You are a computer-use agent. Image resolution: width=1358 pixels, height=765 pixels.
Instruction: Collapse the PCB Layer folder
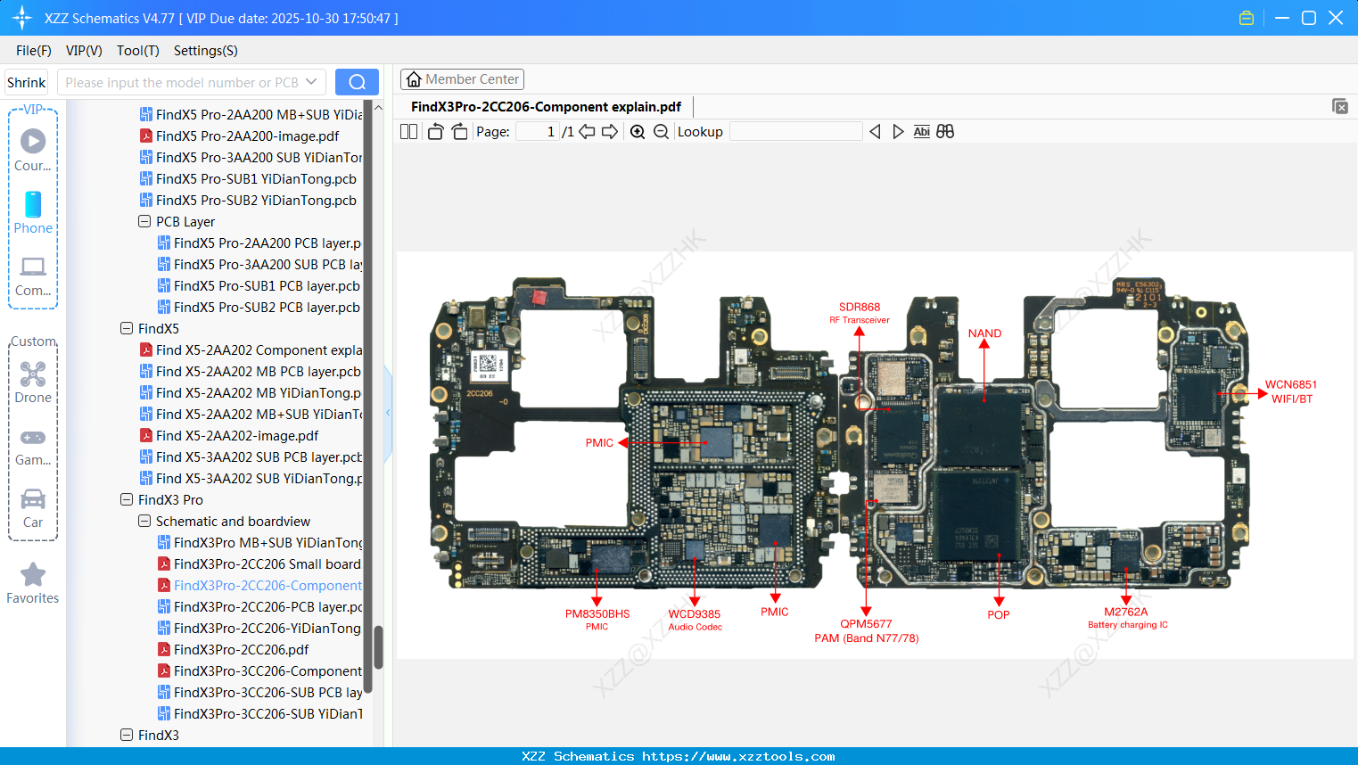click(144, 221)
